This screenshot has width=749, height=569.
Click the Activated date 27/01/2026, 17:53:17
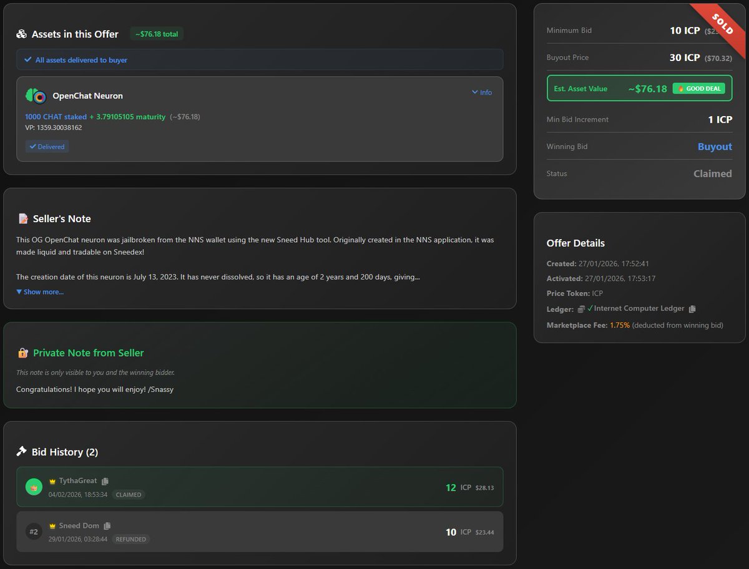click(619, 279)
